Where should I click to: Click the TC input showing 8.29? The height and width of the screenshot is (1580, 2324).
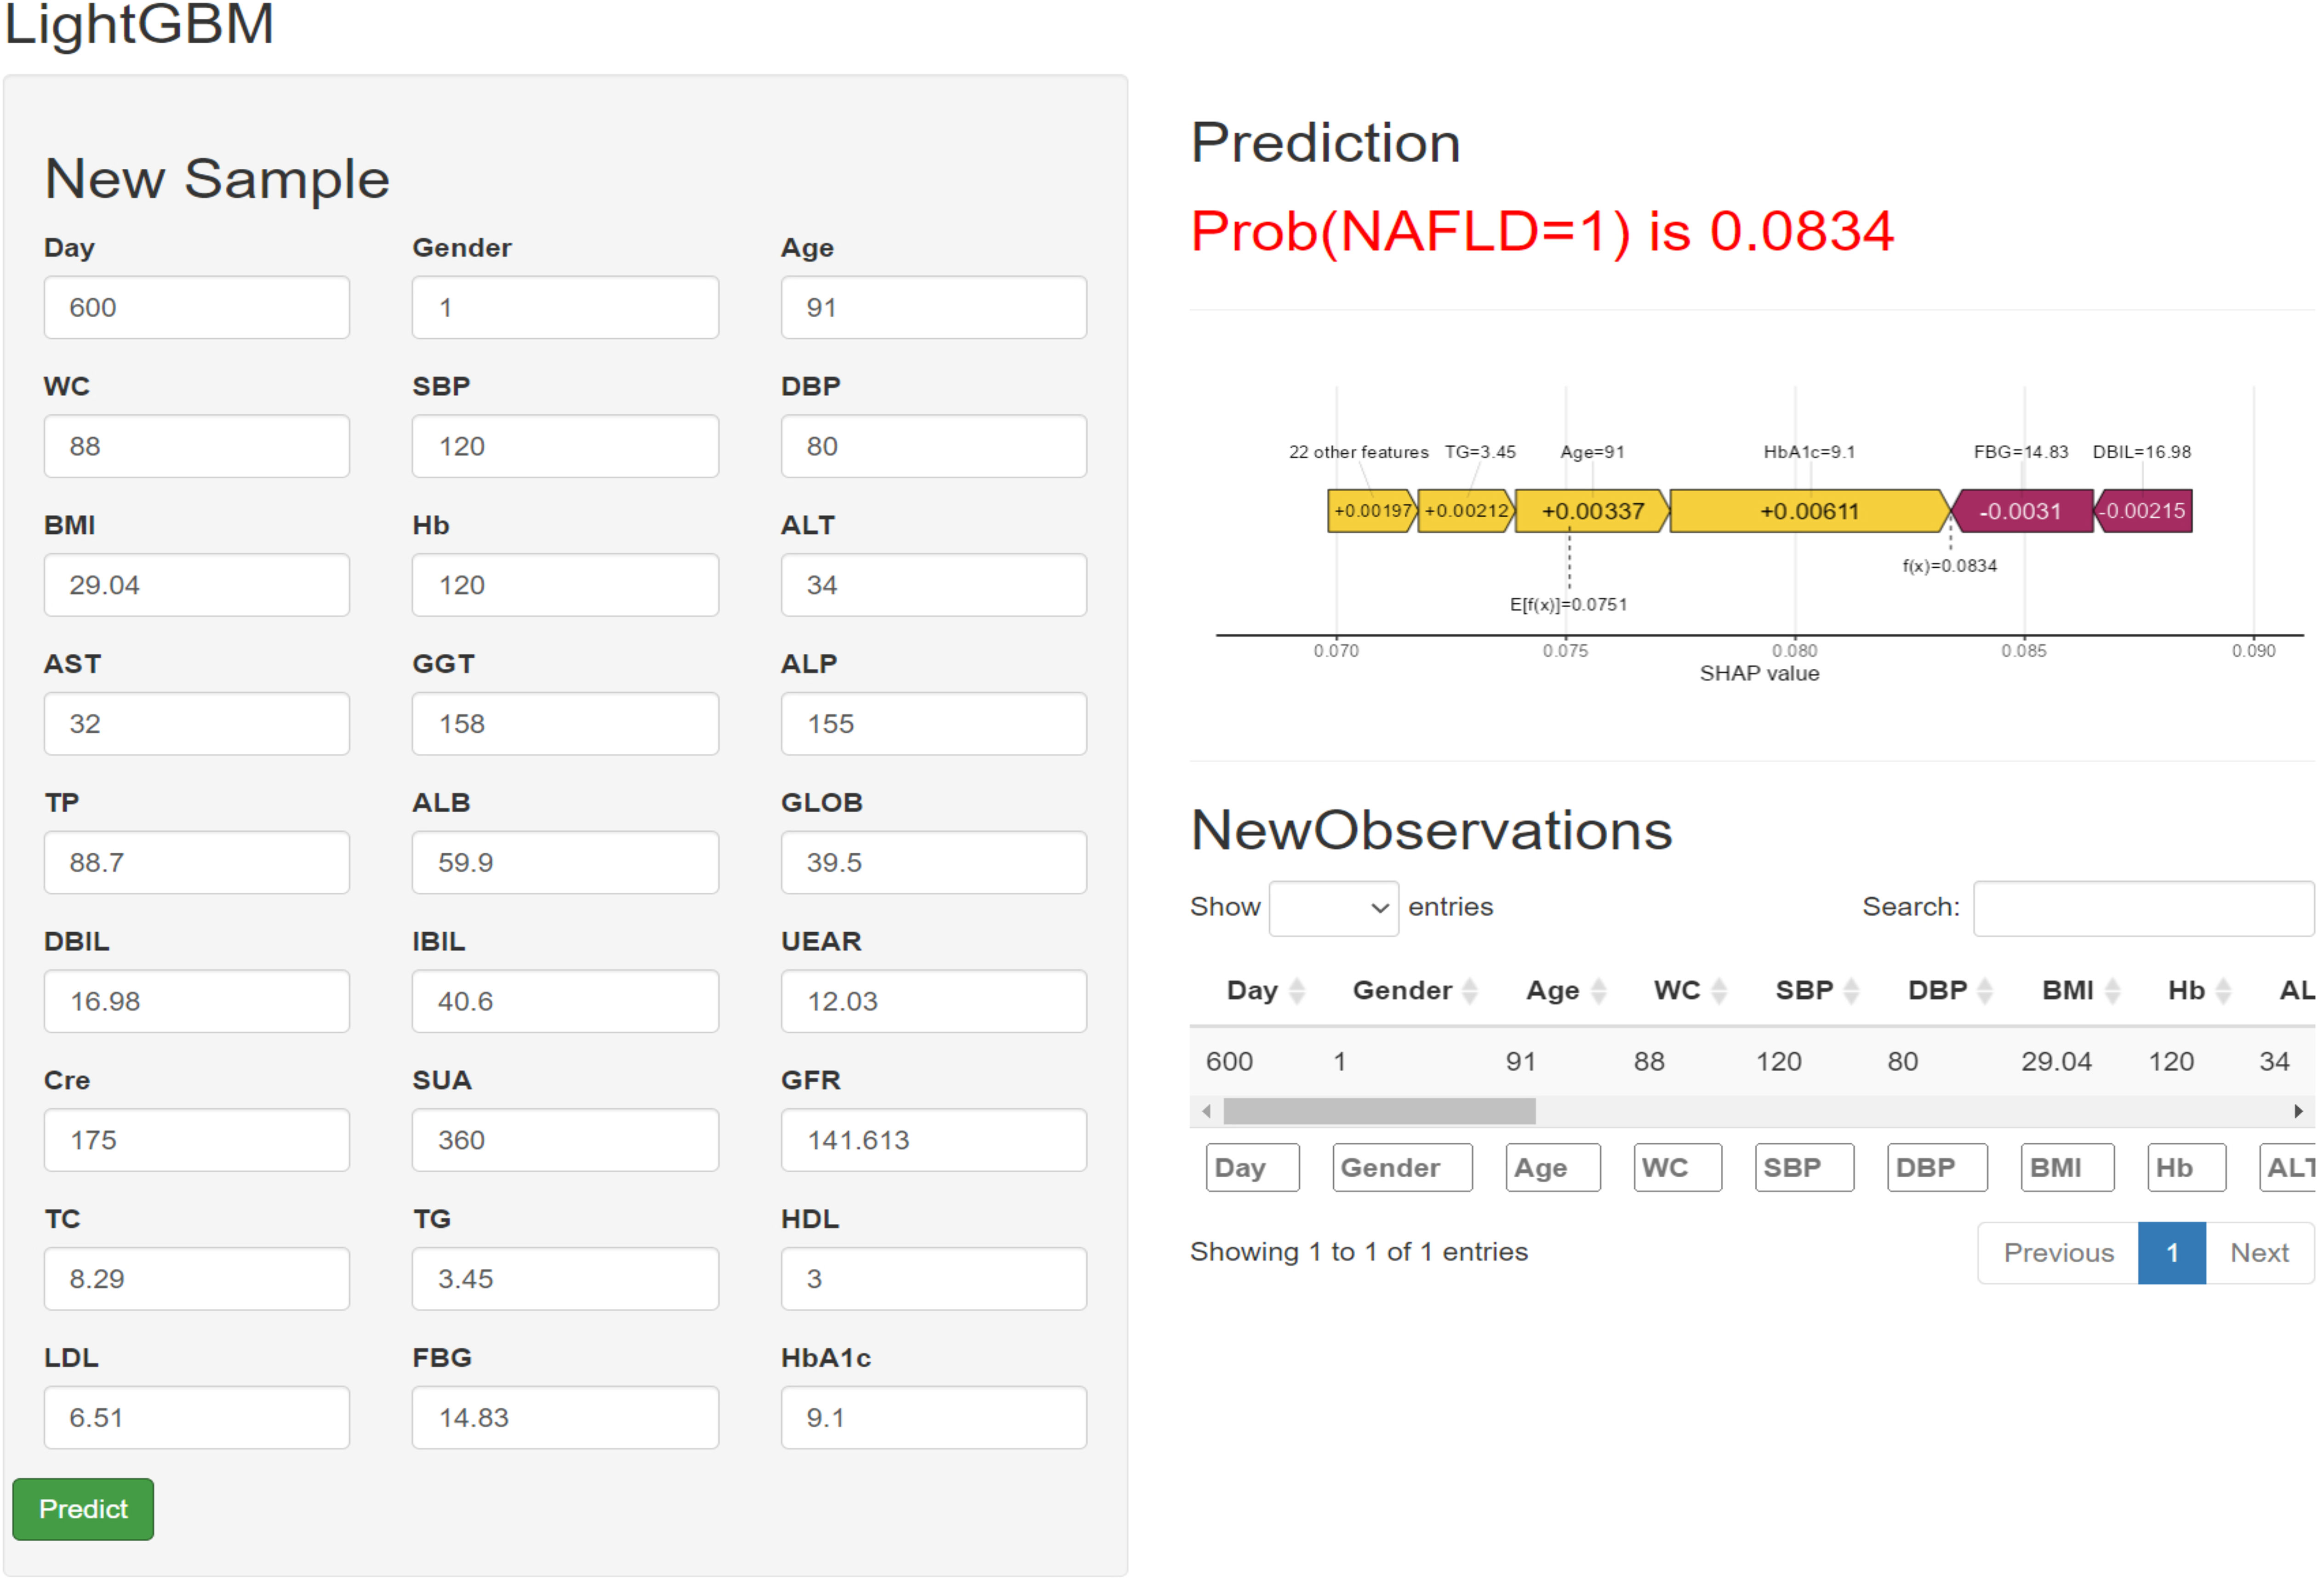pyautogui.click(x=197, y=1278)
